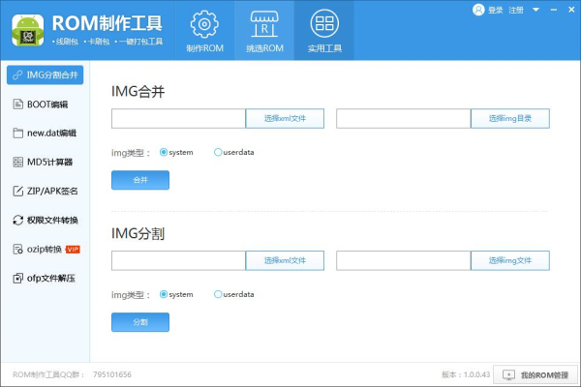Viewport: 581px width, 387px height.
Task: Open 我的ROM管理 button
Action: tap(535, 375)
